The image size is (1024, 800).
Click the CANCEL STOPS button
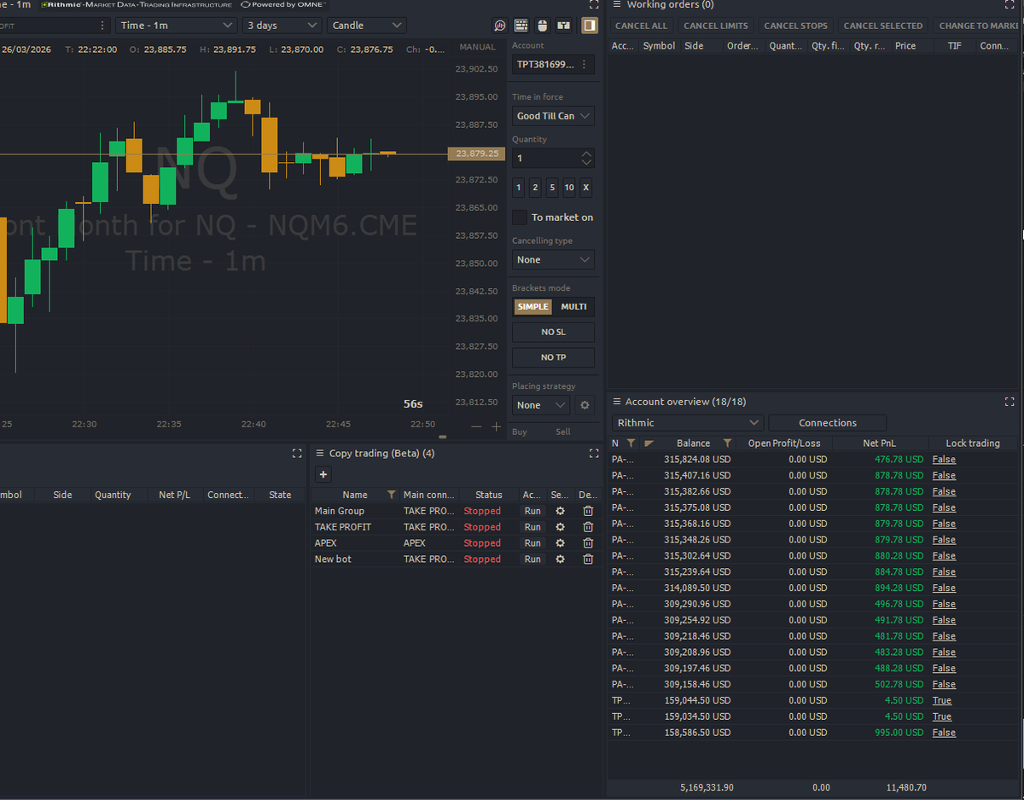795,26
